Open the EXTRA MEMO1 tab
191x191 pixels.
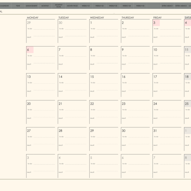click(x=167, y=6)
